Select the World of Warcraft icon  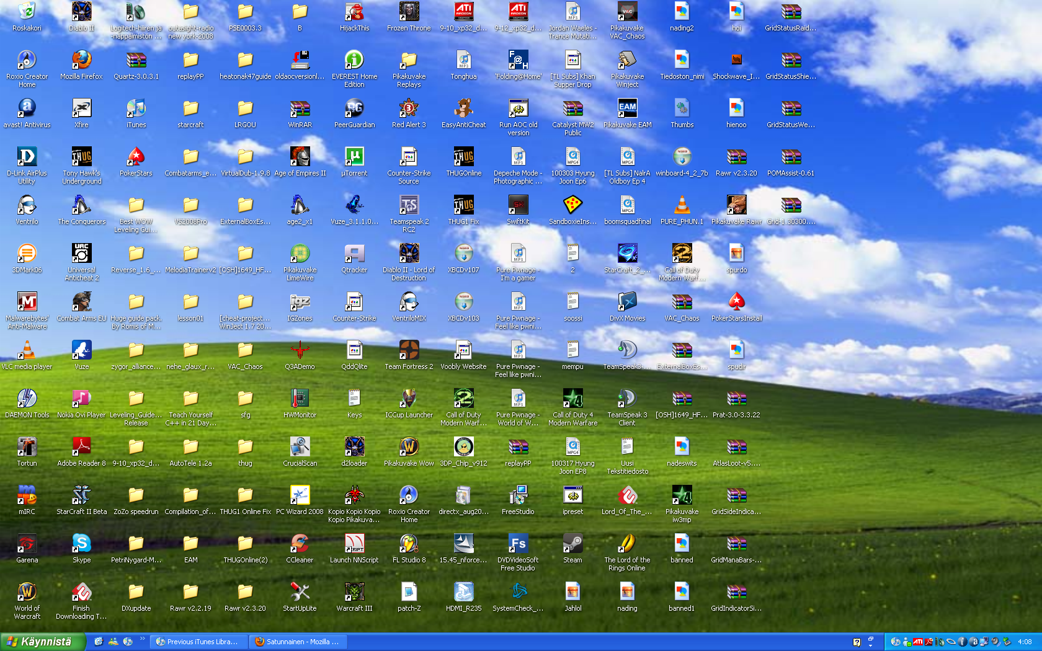click(x=27, y=592)
